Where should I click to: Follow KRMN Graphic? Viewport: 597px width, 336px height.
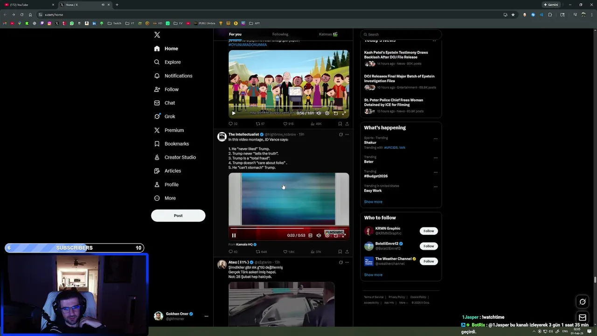[x=429, y=231]
